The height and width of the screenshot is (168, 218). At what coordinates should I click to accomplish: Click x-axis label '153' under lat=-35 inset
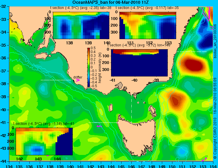click(168, 43)
